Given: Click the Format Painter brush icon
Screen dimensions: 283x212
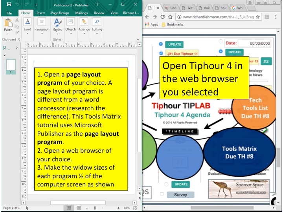Looking at the screenshot, I should pos(17,33).
